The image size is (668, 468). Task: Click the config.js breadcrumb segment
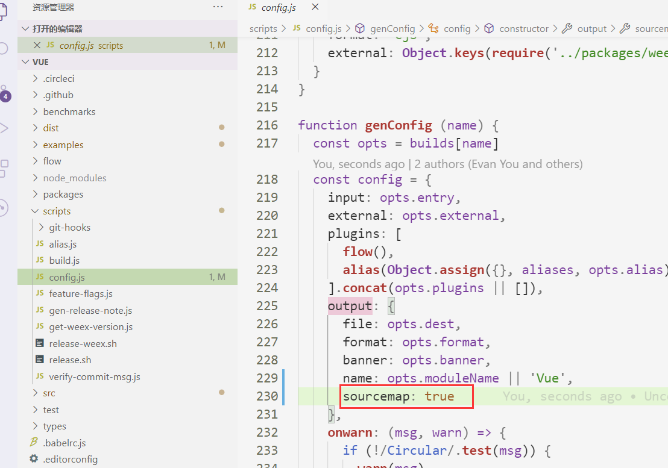(323, 28)
